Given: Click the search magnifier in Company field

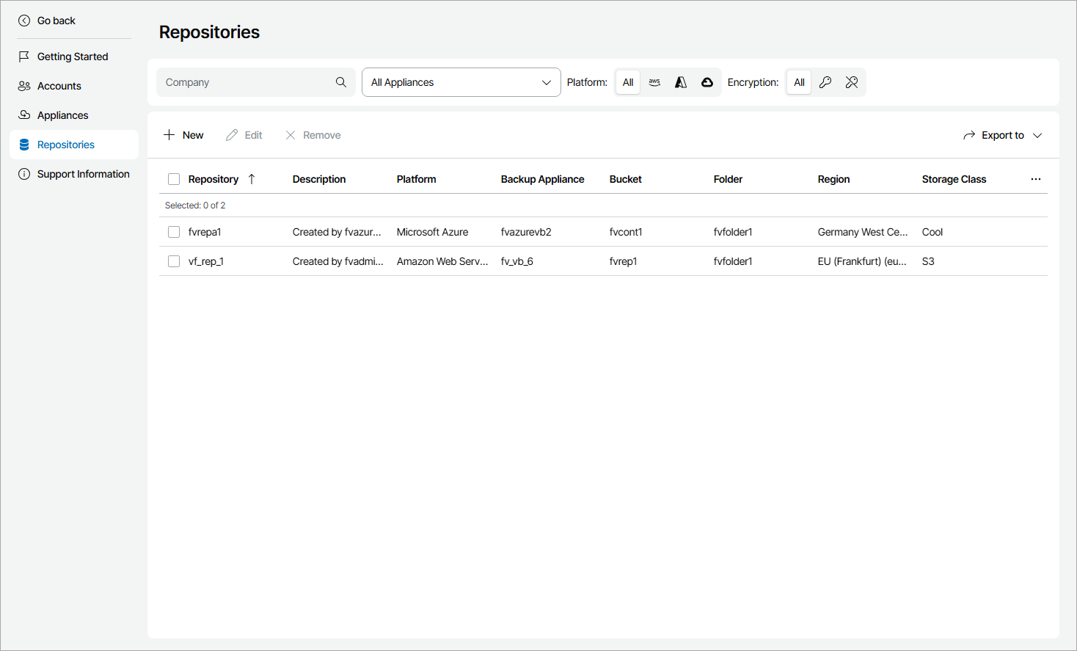Looking at the screenshot, I should 341,82.
